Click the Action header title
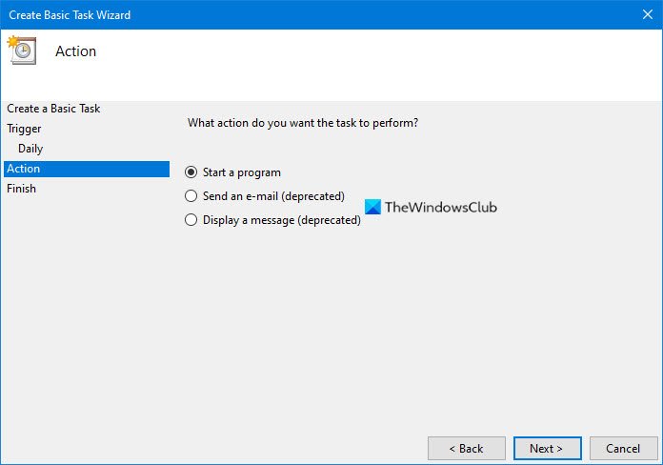The height and width of the screenshot is (465, 663). point(75,51)
